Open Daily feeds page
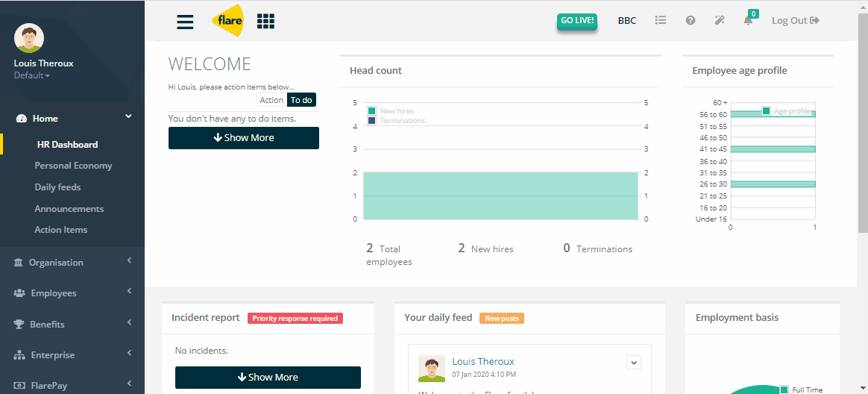Image resolution: width=868 pixels, height=394 pixels. pos(57,187)
